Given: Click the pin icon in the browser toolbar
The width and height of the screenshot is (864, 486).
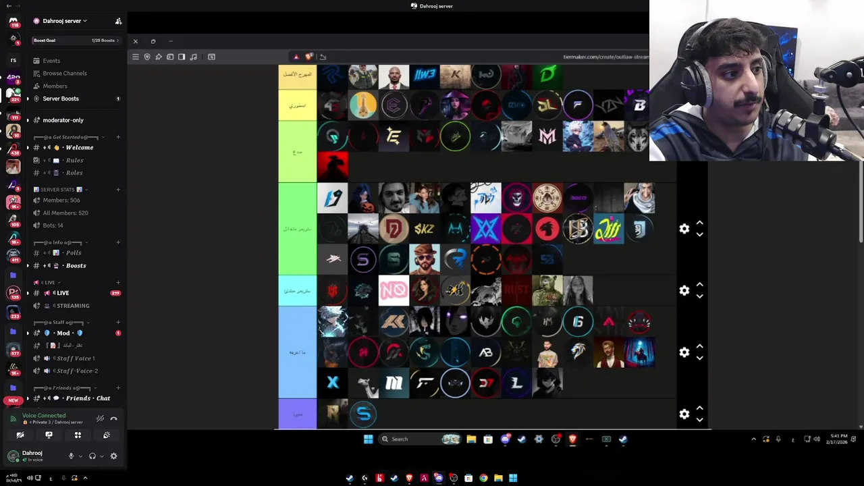Looking at the screenshot, I should tap(159, 57).
